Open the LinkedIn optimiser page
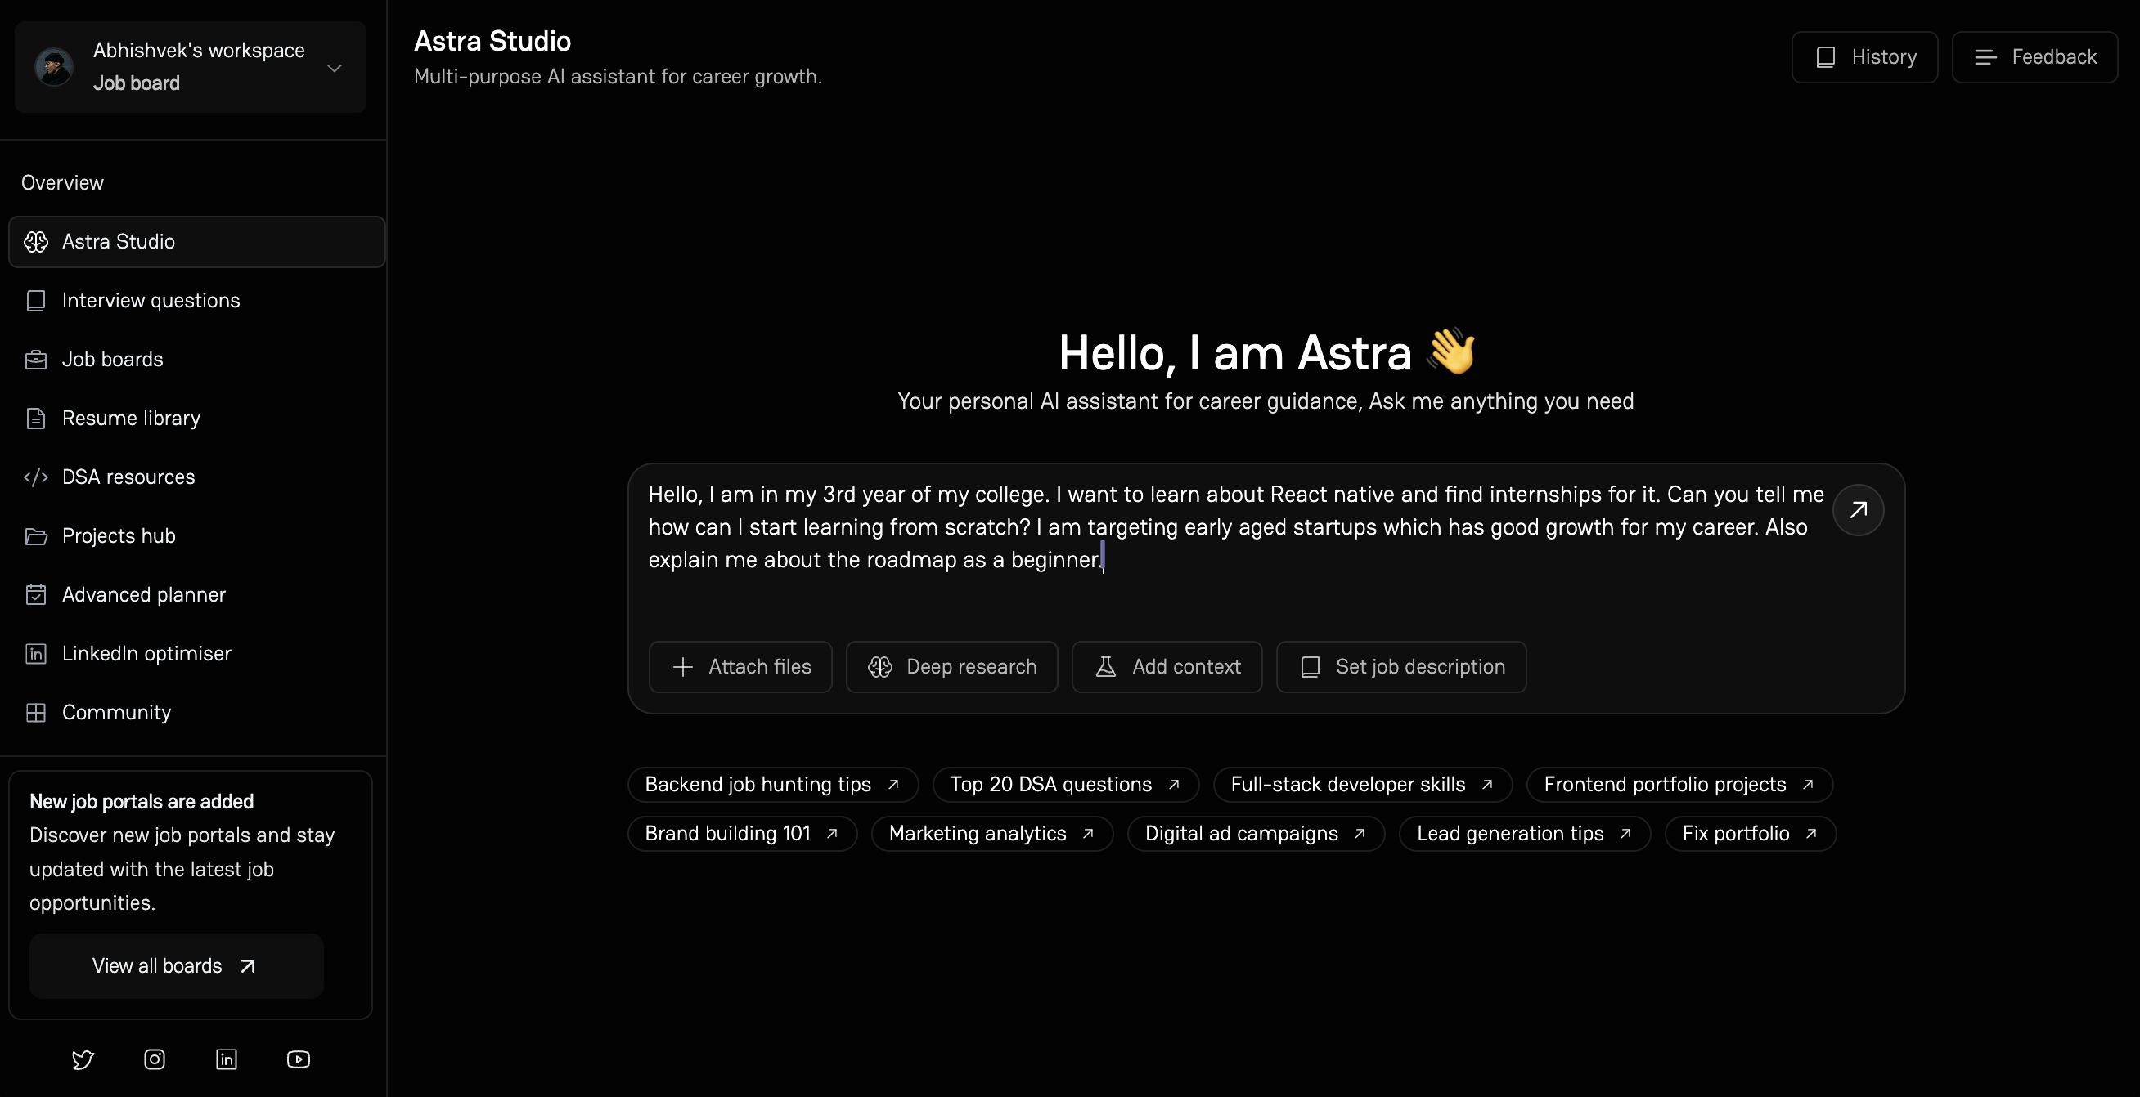2140x1097 pixels. point(146,654)
